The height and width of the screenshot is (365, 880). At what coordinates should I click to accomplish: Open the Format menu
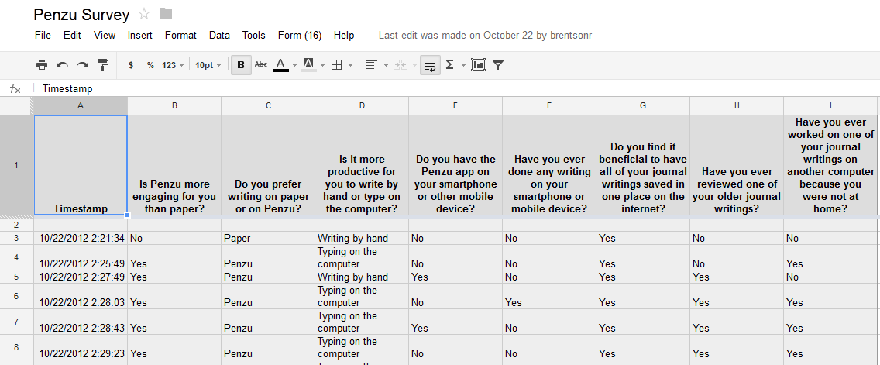click(x=180, y=36)
